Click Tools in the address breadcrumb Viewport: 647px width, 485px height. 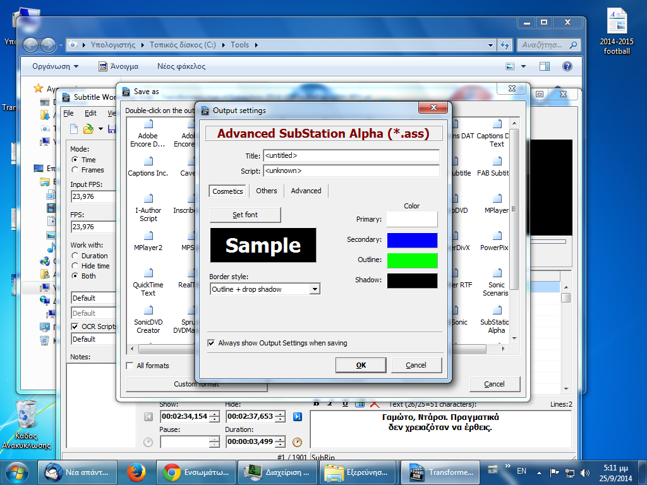point(239,45)
